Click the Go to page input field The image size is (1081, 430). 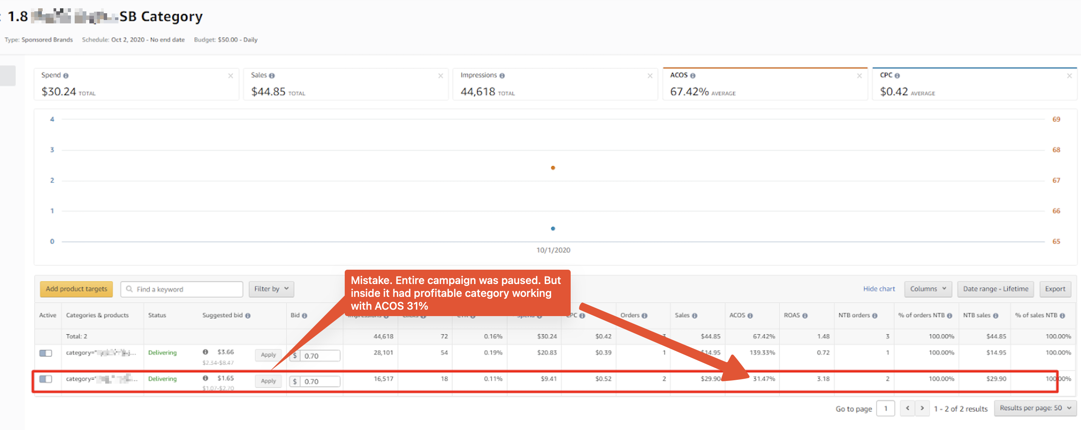coord(886,408)
